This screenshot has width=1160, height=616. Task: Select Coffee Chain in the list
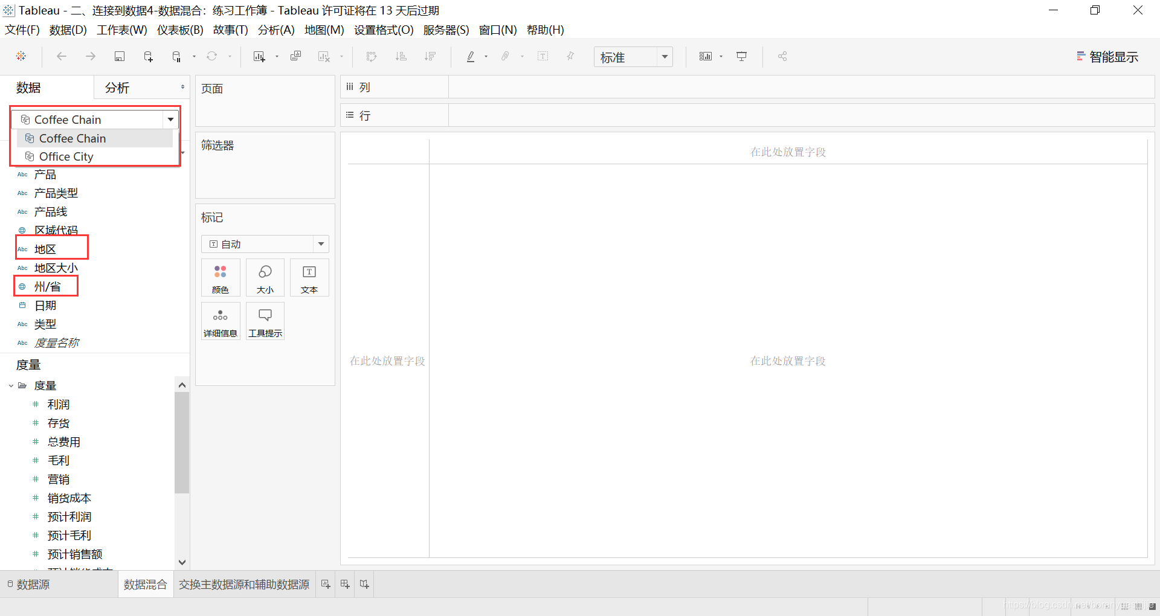point(95,138)
